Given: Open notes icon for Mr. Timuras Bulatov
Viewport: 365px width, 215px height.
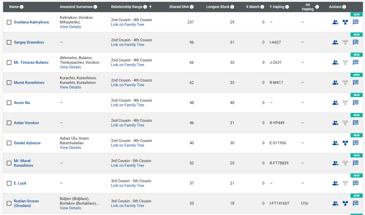Looking at the screenshot, I should pyautogui.click(x=356, y=62).
